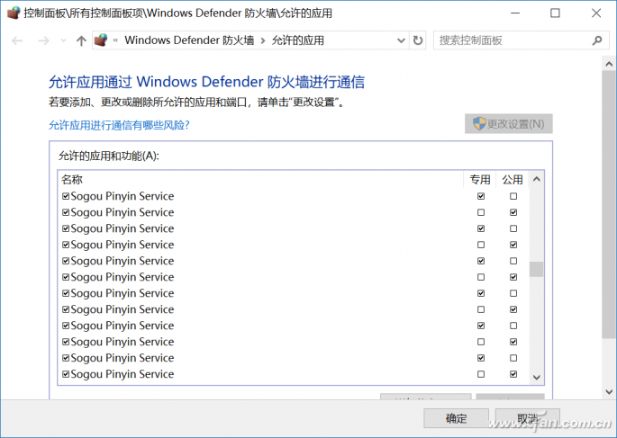617x438 pixels.
Task: Toggle 专用 checkbox in second Sogou row
Action: point(481,212)
